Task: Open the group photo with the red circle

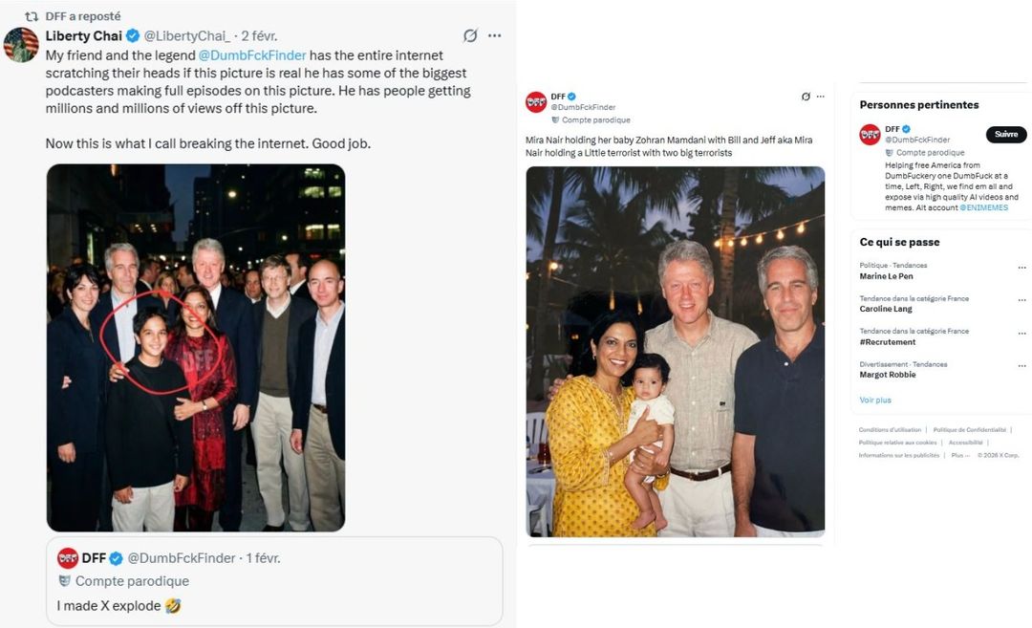Action: (x=196, y=348)
